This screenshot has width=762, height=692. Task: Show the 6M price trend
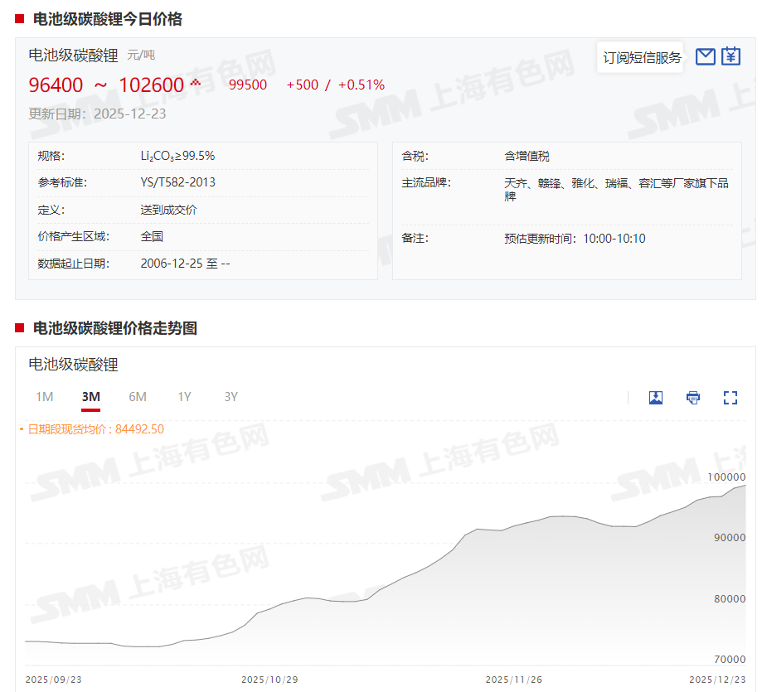(138, 397)
